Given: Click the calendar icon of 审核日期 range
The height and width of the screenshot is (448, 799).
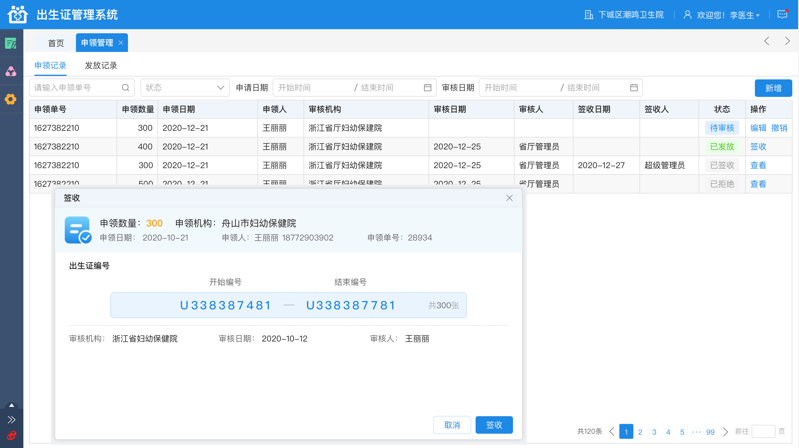Looking at the screenshot, I should tap(634, 88).
